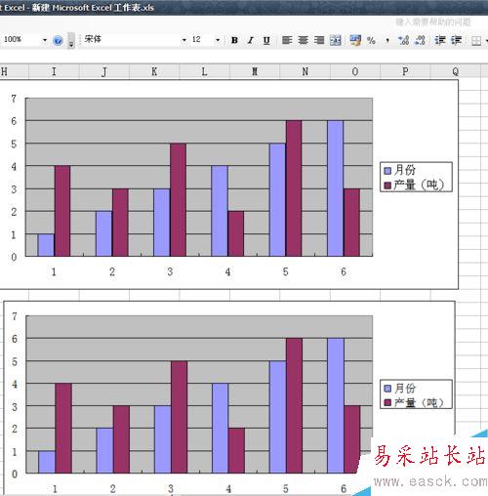Toggle bold formatting
The height and width of the screenshot is (496, 488).
coord(234,40)
